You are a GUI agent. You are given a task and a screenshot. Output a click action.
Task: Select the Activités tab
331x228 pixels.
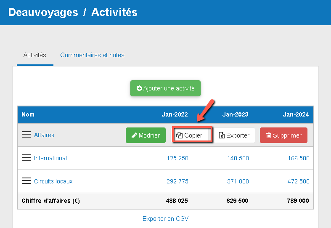tap(35, 55)
